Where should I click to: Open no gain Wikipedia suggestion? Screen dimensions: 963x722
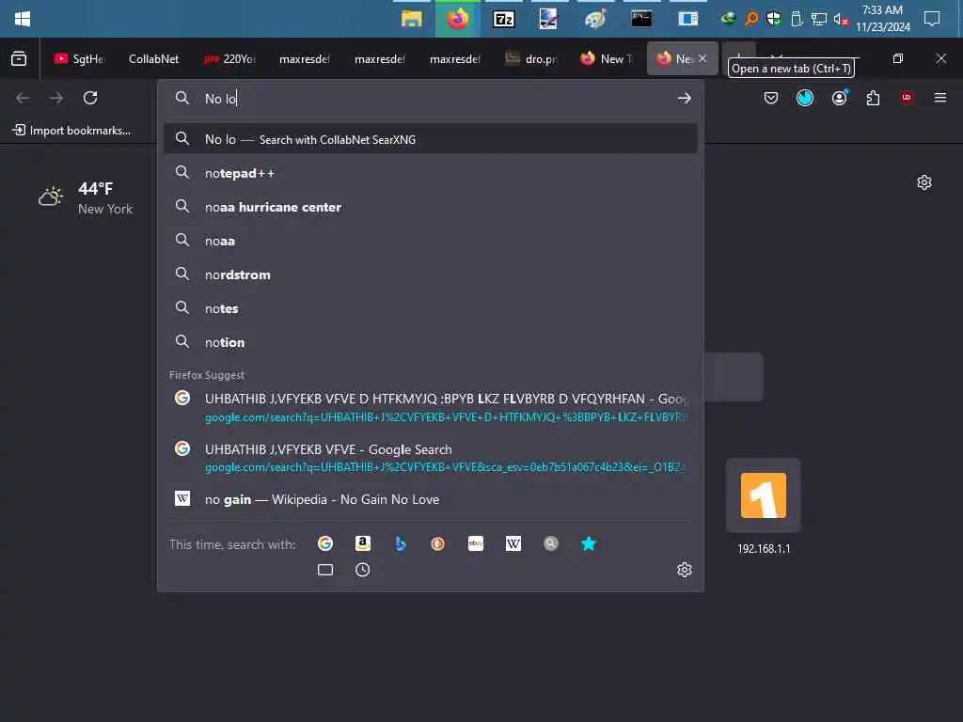pos(431,499)
